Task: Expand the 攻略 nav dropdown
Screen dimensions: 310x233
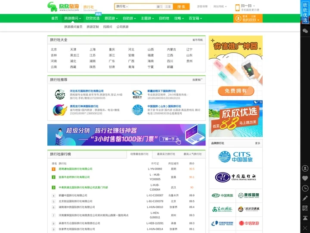Action: click(x=179, y=19)
